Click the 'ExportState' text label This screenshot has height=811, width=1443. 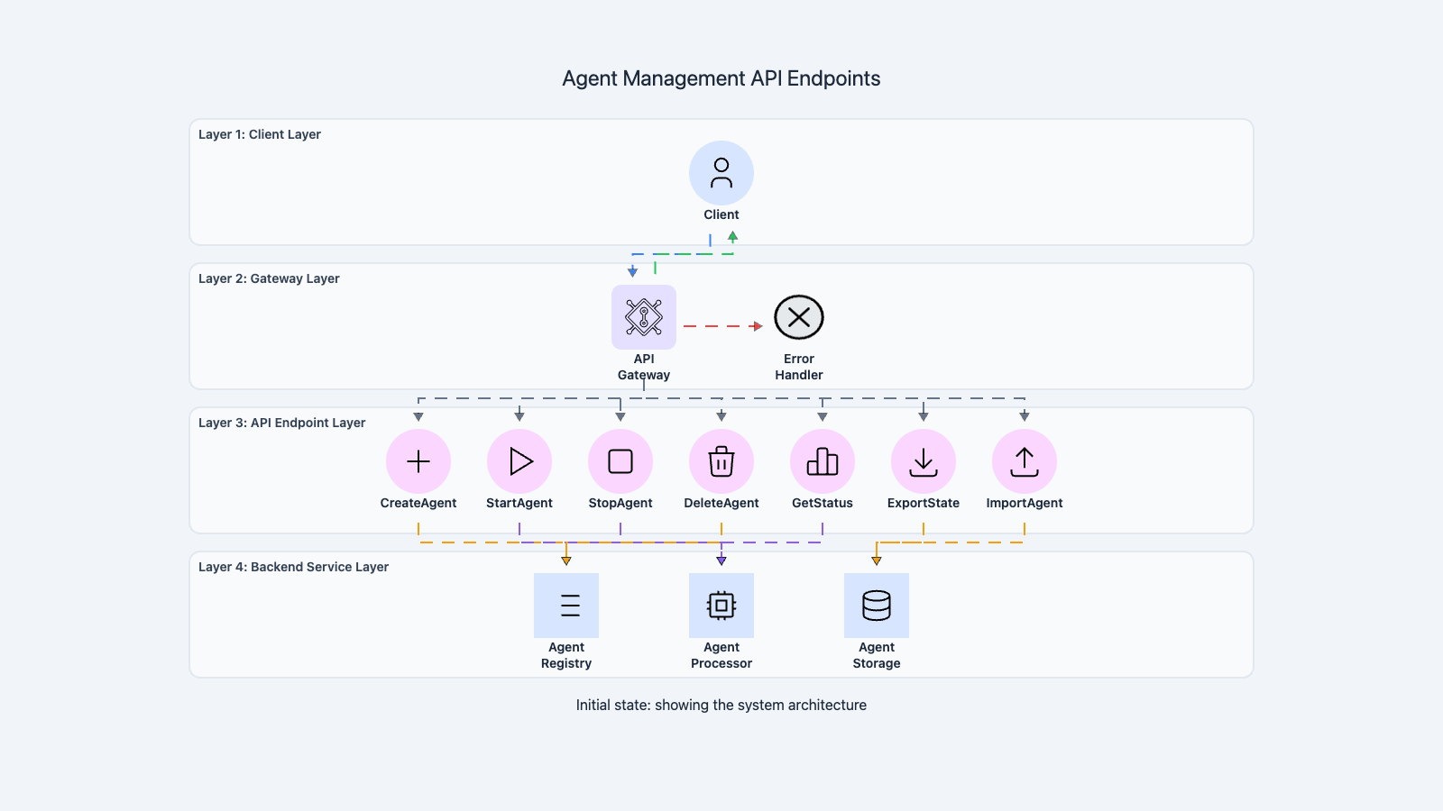pos(924,503)
